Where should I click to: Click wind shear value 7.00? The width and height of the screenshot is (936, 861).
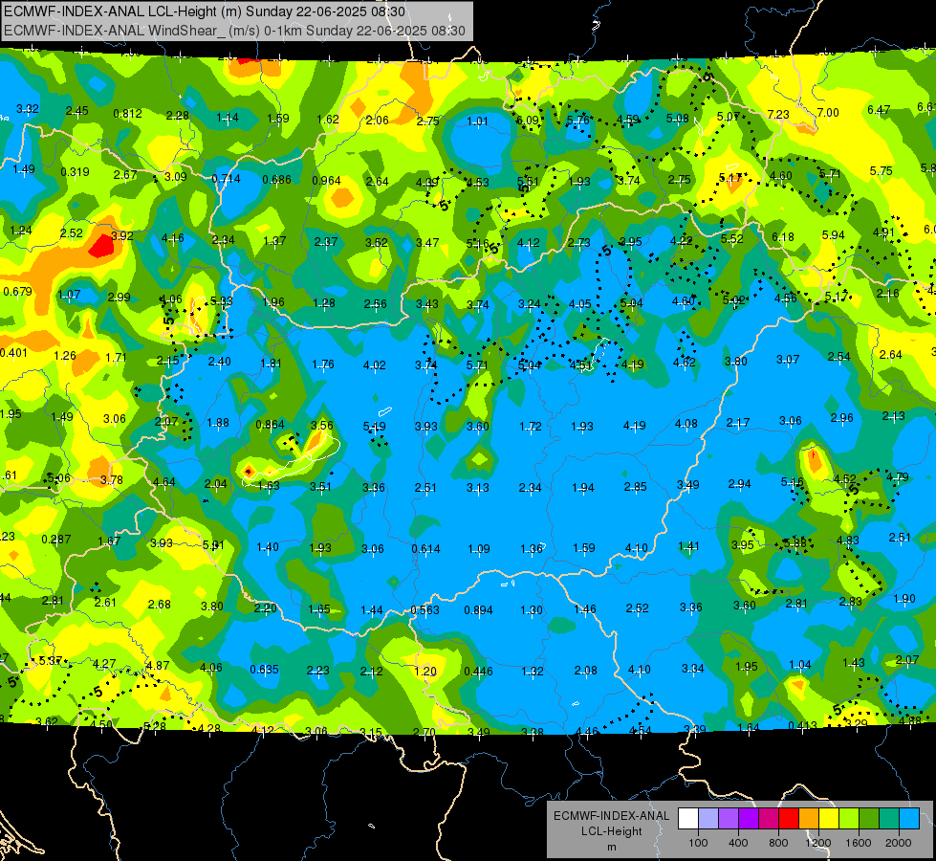pos(828,112)
